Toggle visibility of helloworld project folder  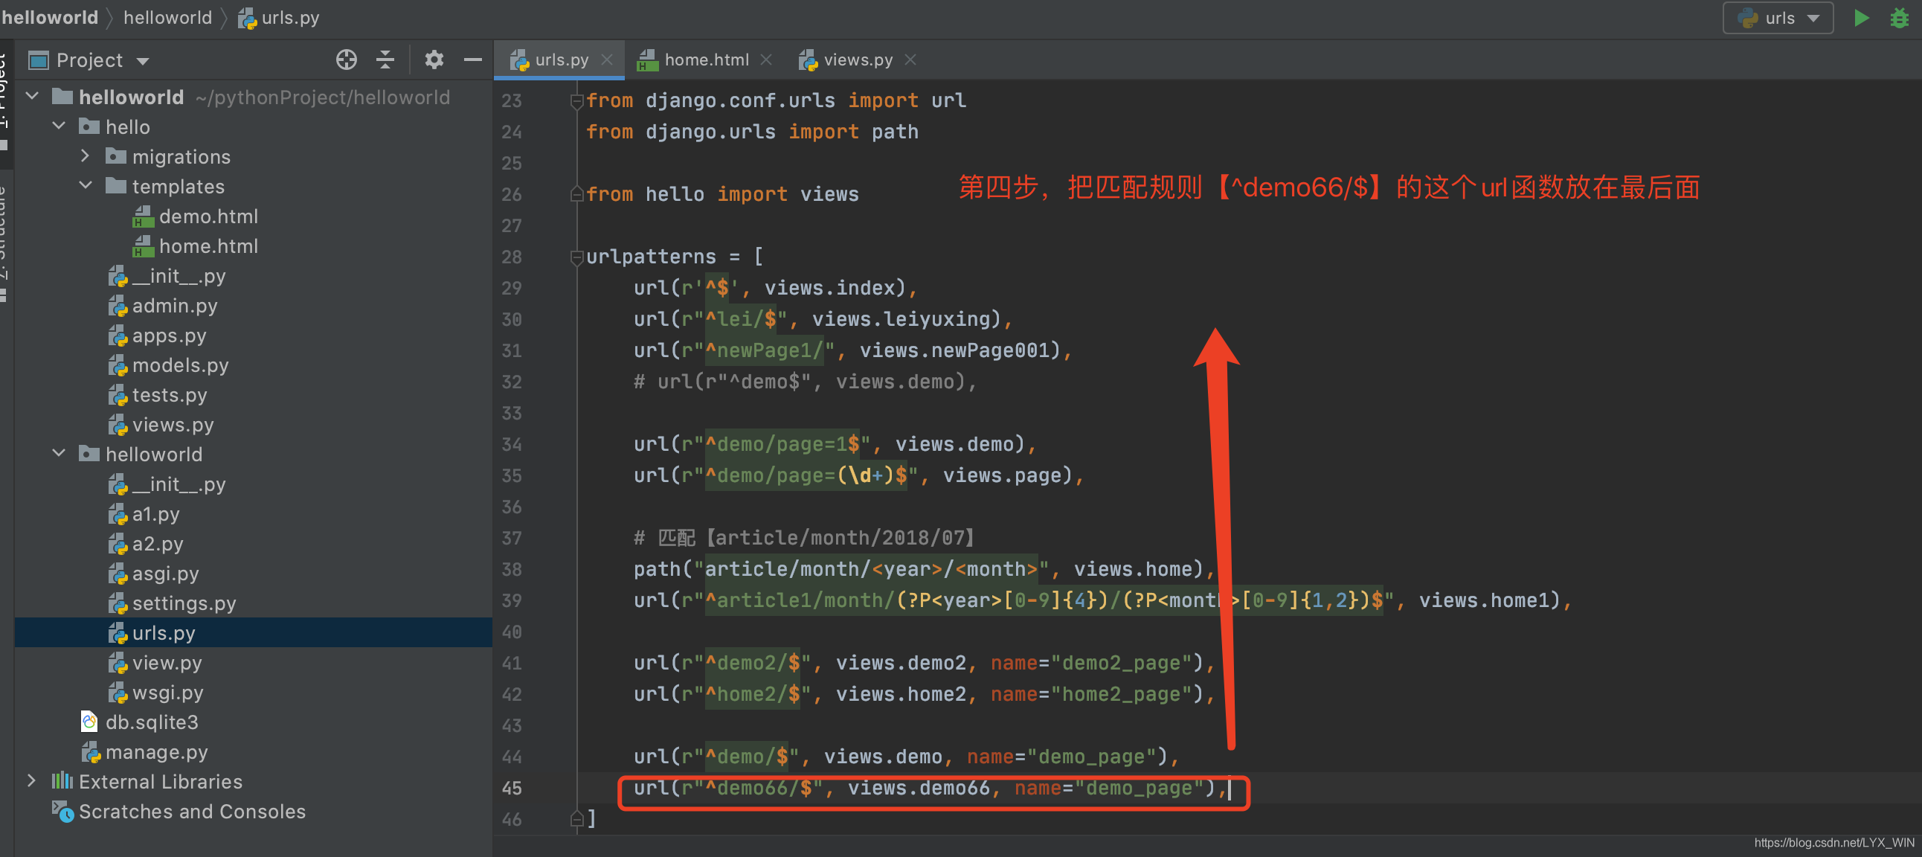tap(36, 96)
